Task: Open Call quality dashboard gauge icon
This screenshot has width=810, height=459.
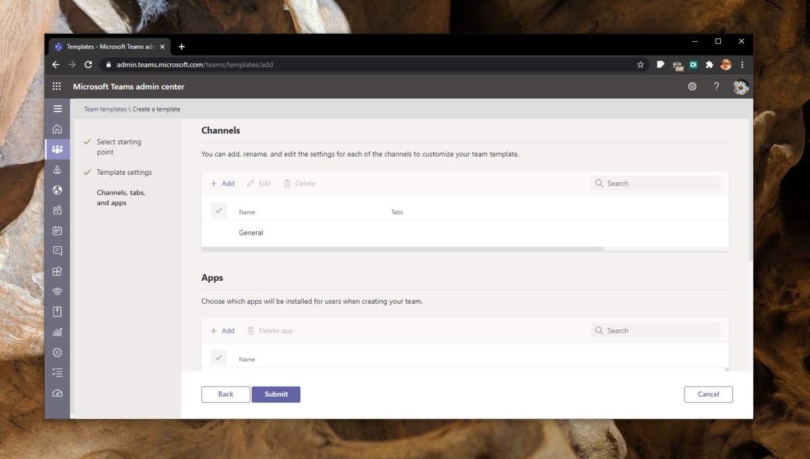Action: point(57,393)
